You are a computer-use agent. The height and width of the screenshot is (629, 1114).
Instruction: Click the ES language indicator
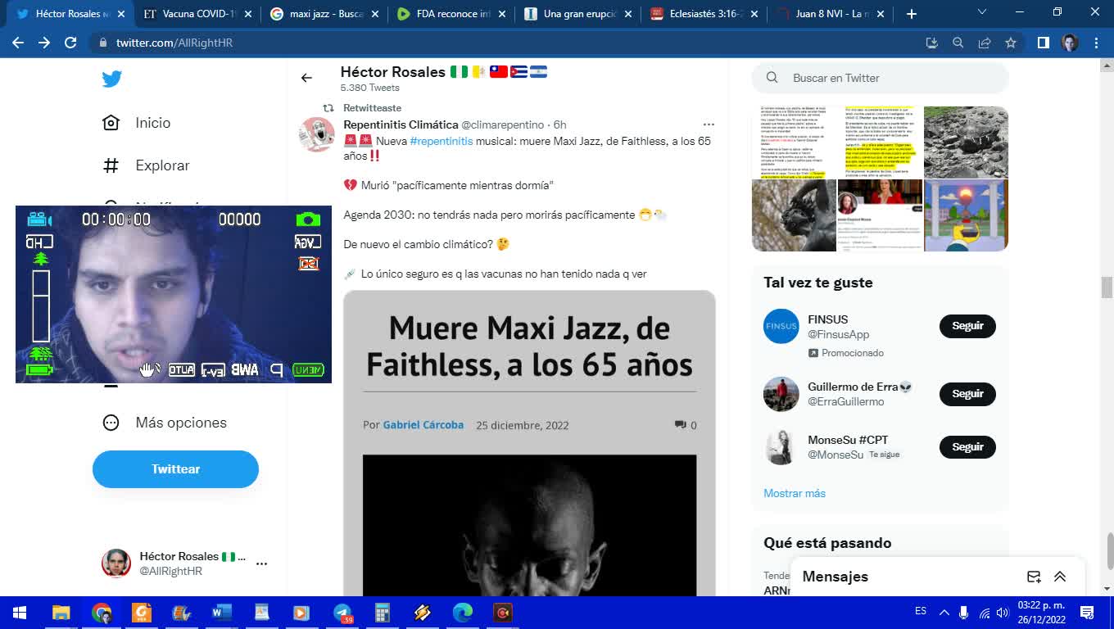pos(921,611)
